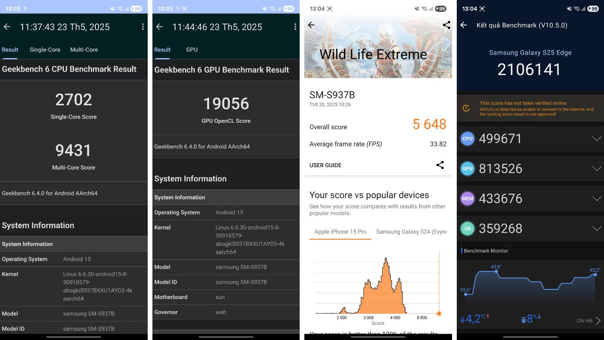Tap average frame rate value 33.82
The width and height of the screenshot is (604, 340).
click(x=439, y=144)
